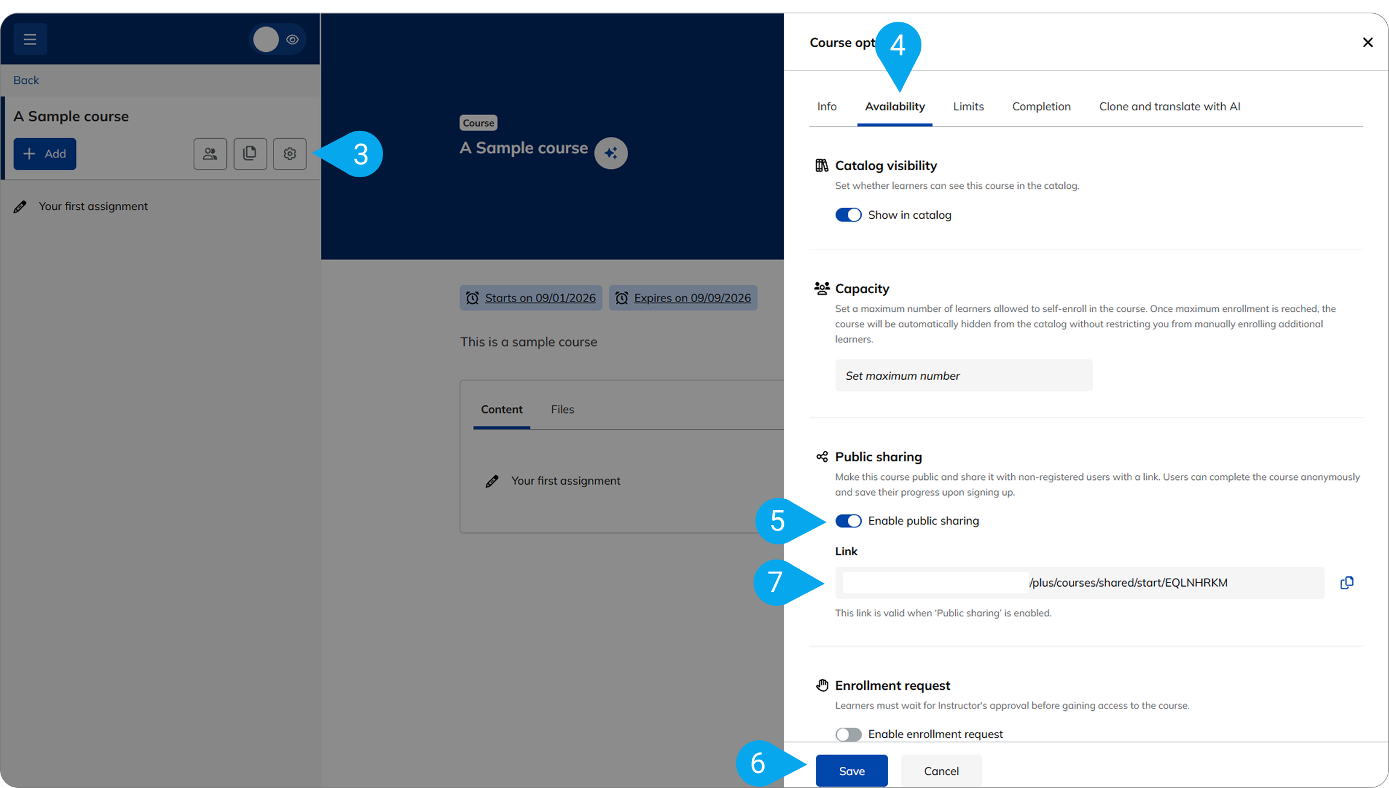Open the Completion tab
This screenshot has width=1389, height=788.
point(1041,106)
